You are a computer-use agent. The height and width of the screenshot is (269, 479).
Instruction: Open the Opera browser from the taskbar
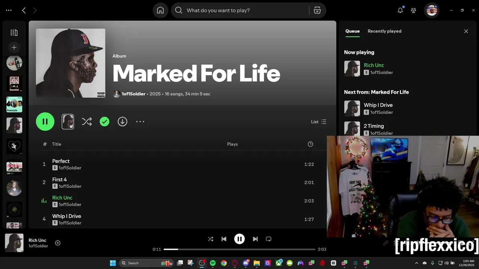coord(235,263)
